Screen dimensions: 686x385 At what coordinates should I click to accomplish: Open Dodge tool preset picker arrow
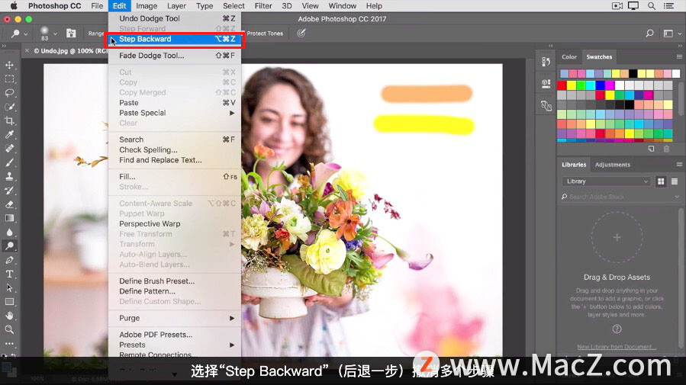point(26,34)
